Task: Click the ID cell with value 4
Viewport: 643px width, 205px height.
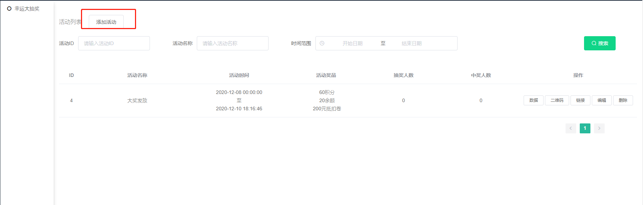Action: tap(71, 100)
